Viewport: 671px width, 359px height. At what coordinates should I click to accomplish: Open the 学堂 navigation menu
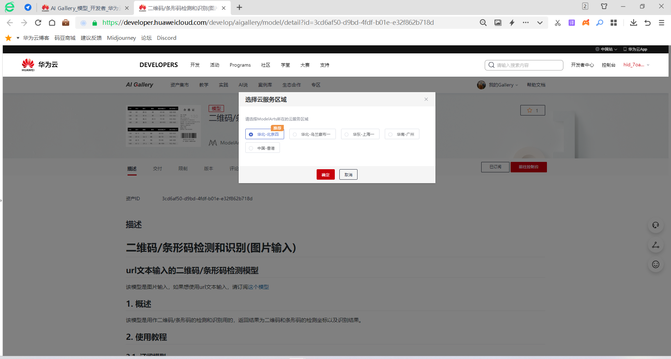(286, 65)
